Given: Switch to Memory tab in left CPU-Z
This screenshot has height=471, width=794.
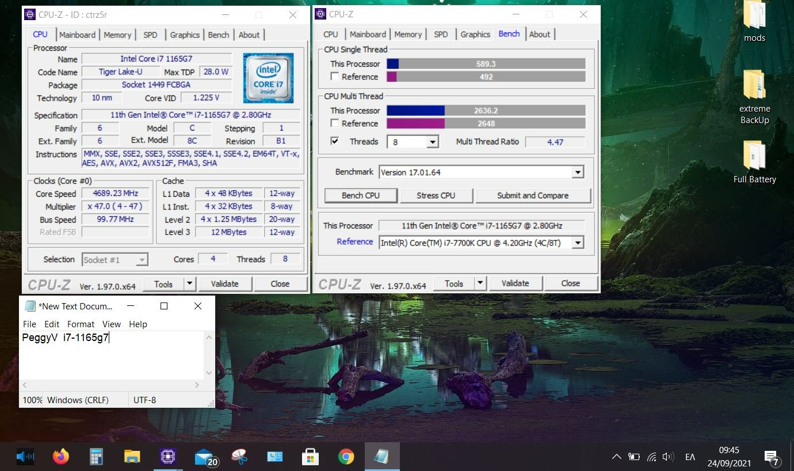Looking at the screenshot, I should [x=117, y=35].
